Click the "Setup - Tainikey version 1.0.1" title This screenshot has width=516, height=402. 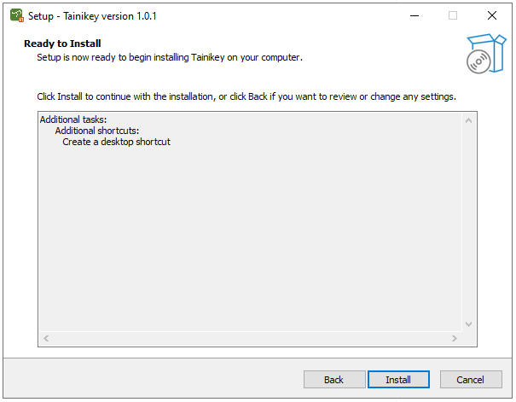(93, 16)
